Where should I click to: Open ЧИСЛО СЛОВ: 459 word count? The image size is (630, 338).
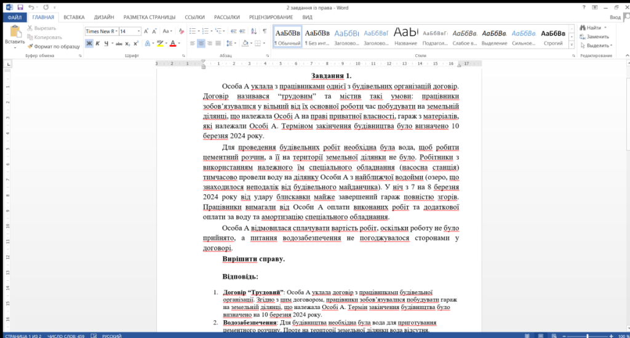click(x=66, y=336)
